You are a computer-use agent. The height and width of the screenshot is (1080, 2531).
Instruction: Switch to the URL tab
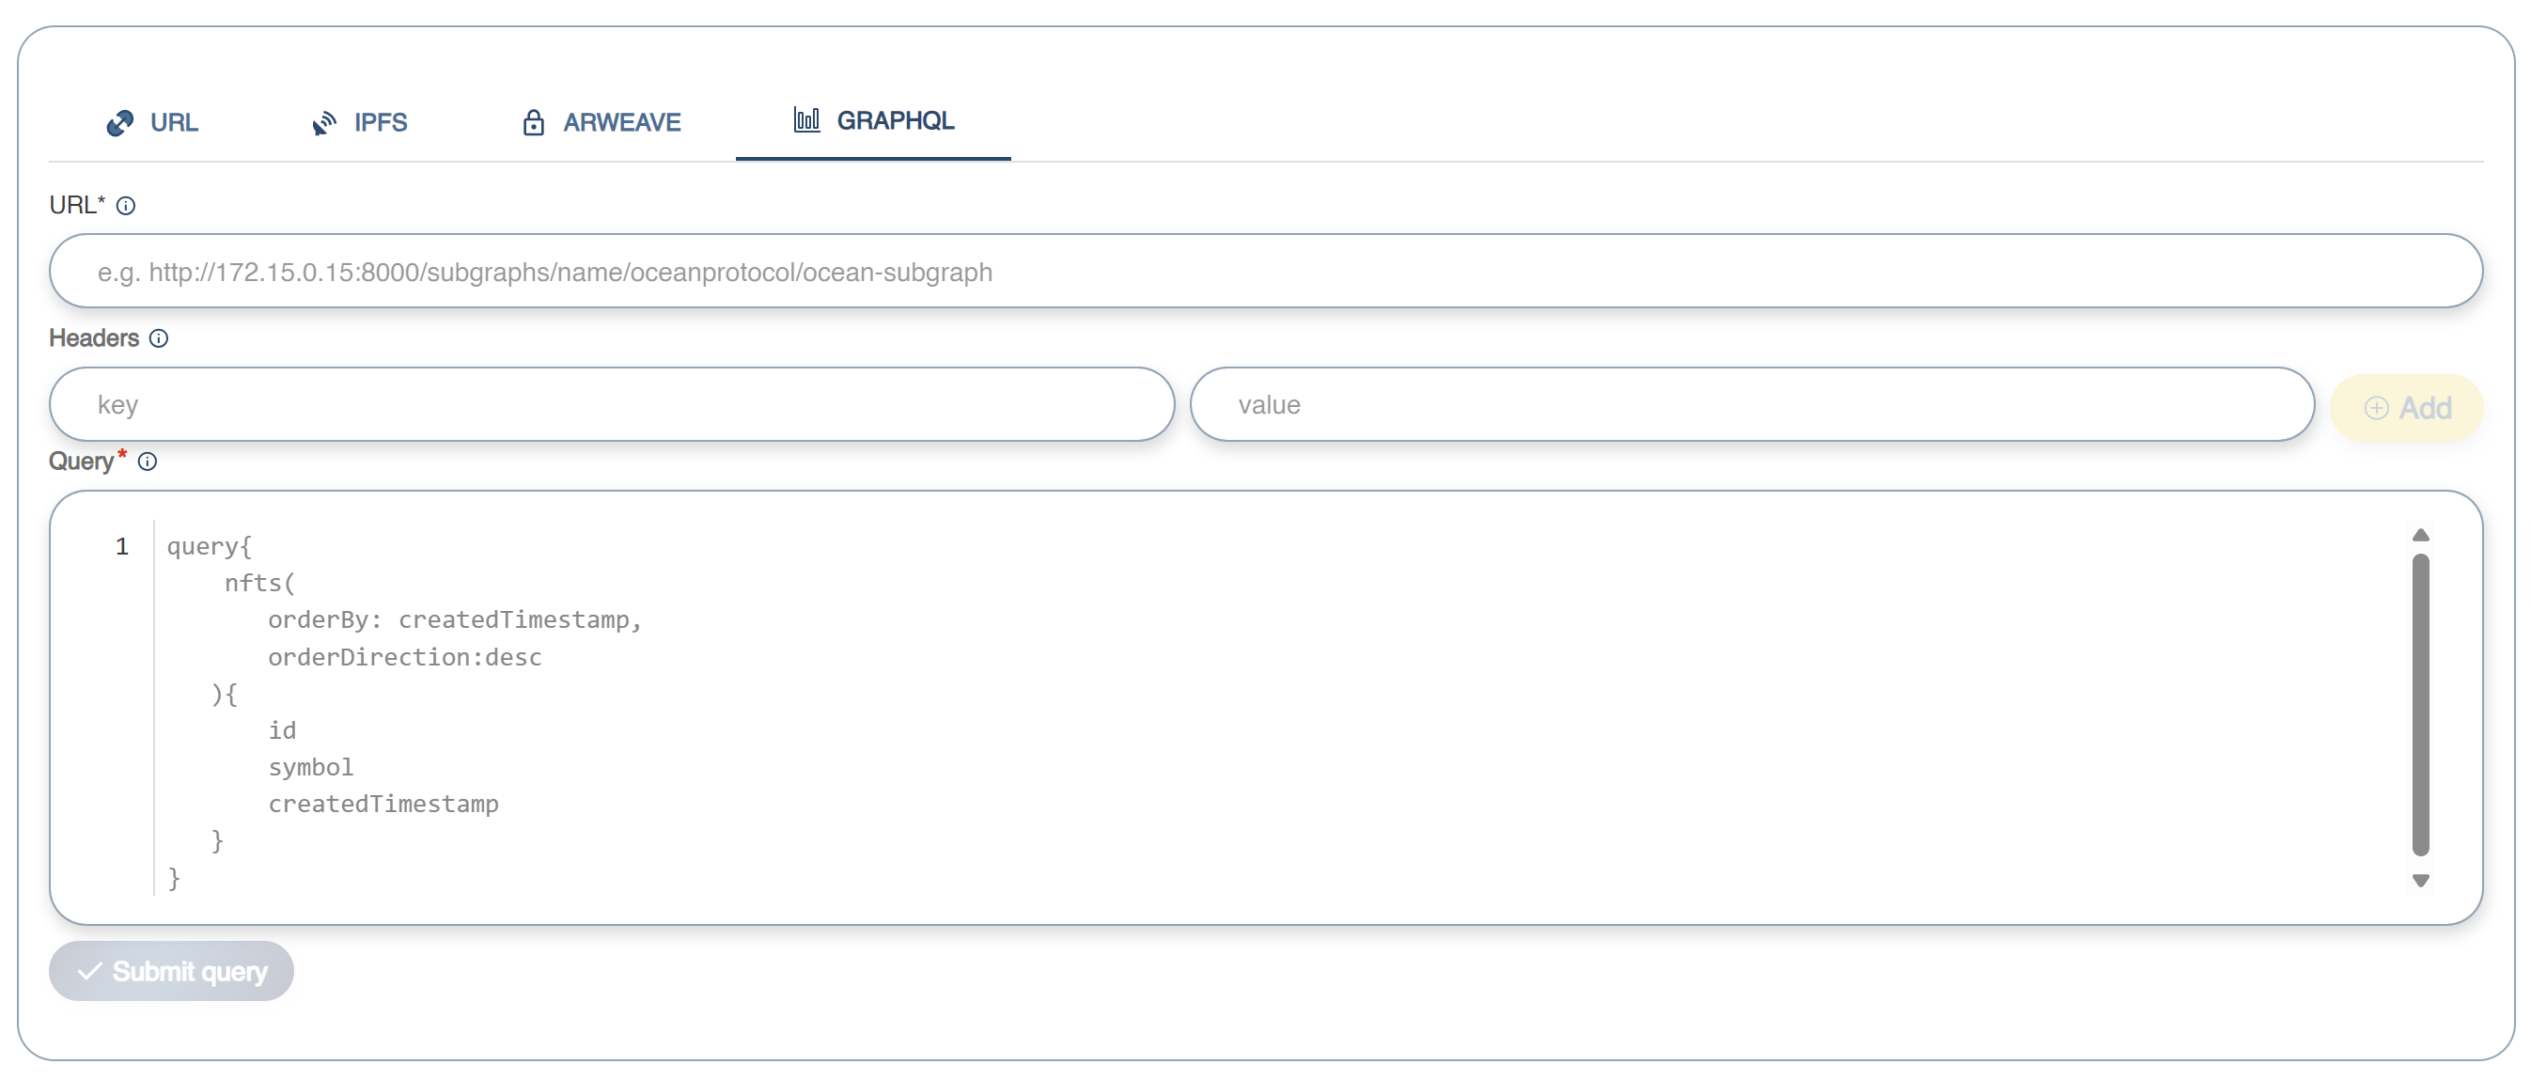[x=152, y=123]
